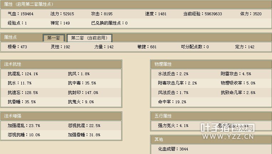This screenshot has width=272, height=154.
Task: Click the 气血 value 159464
Action: coord(21,14)
